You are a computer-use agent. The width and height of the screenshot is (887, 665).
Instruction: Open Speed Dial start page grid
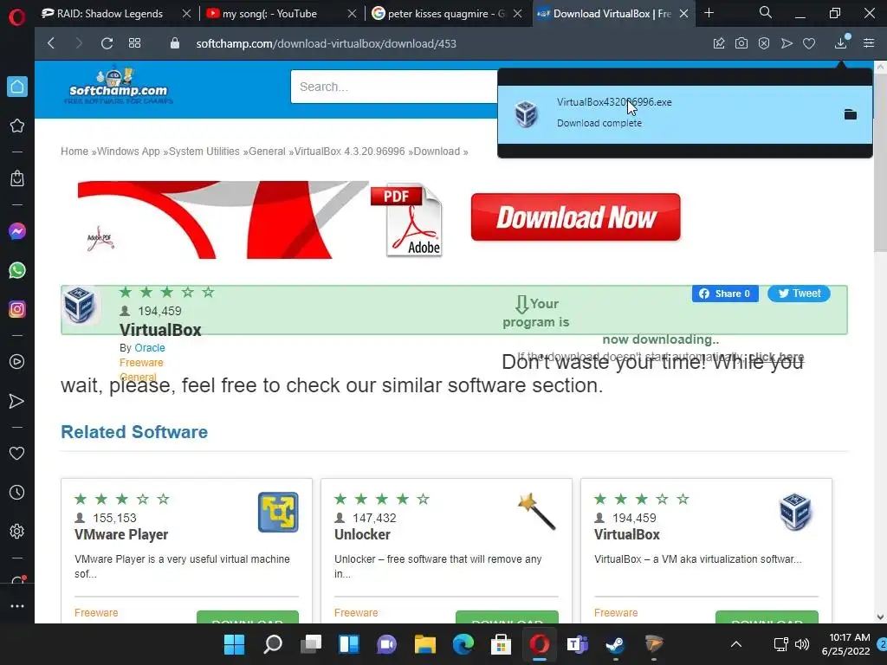pos(134,43)
